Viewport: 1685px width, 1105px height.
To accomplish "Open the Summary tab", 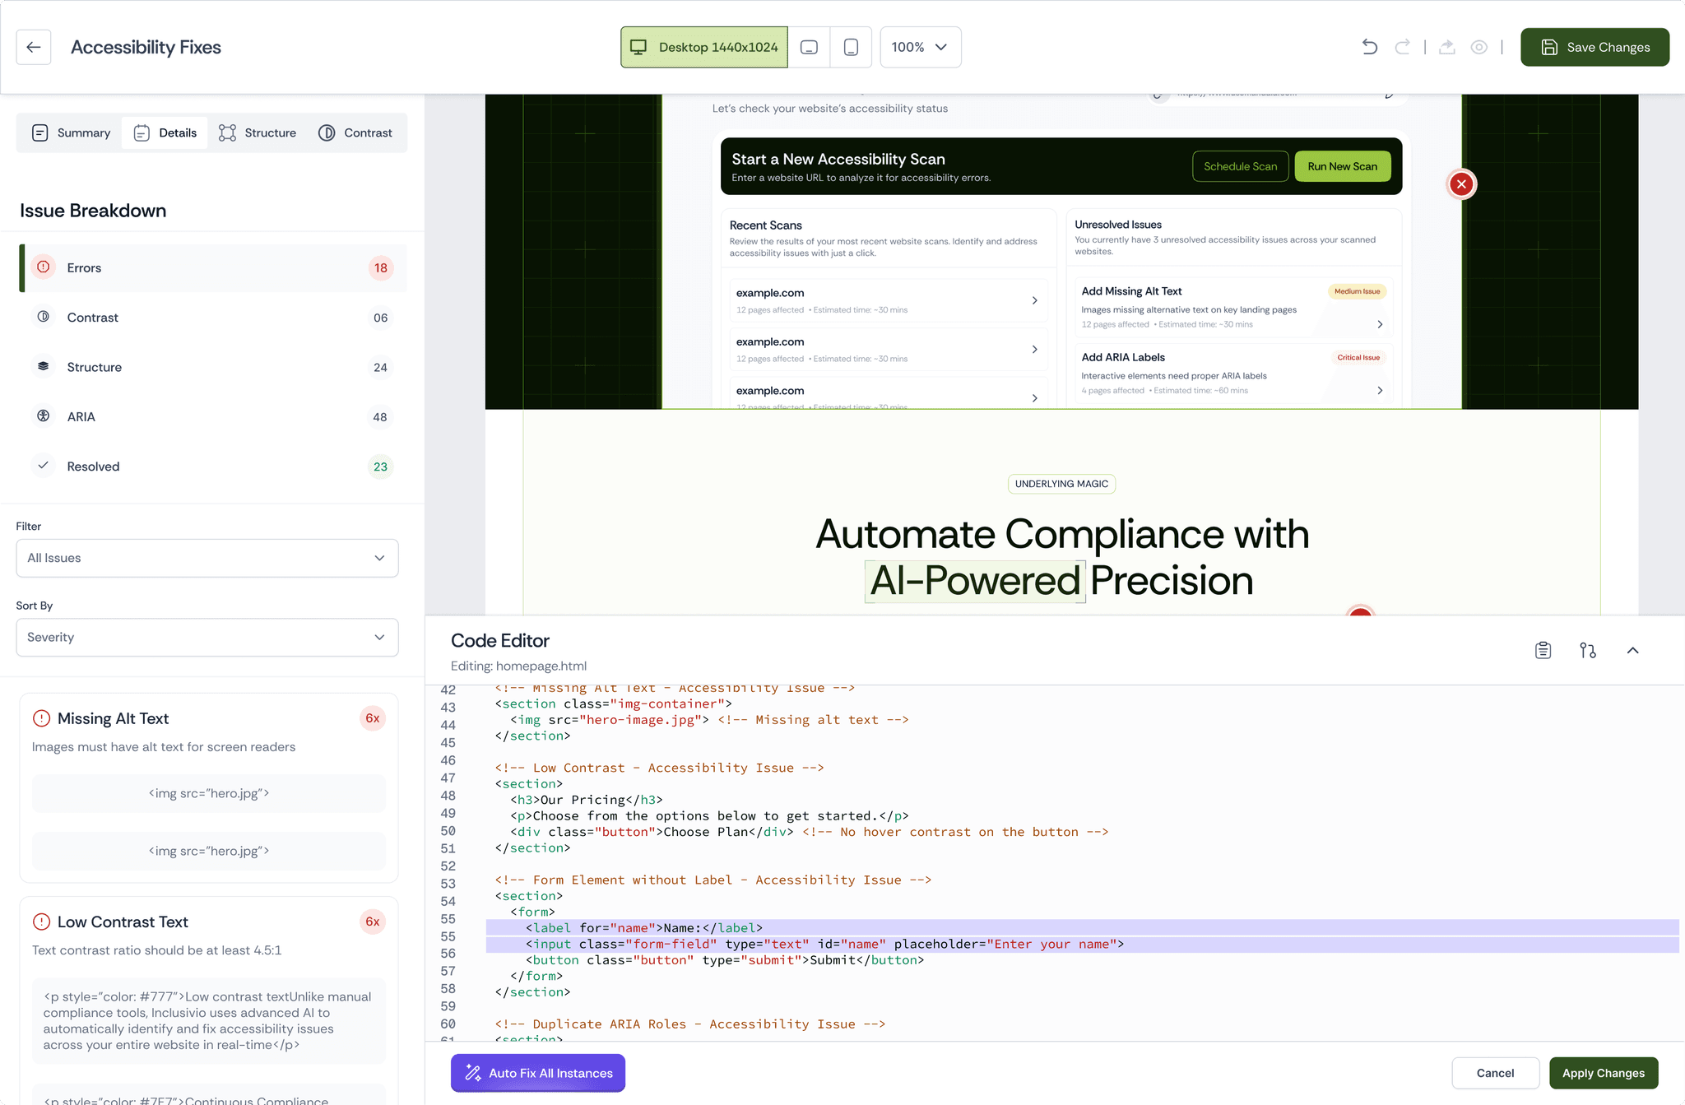I will click(x=71, y=132).
